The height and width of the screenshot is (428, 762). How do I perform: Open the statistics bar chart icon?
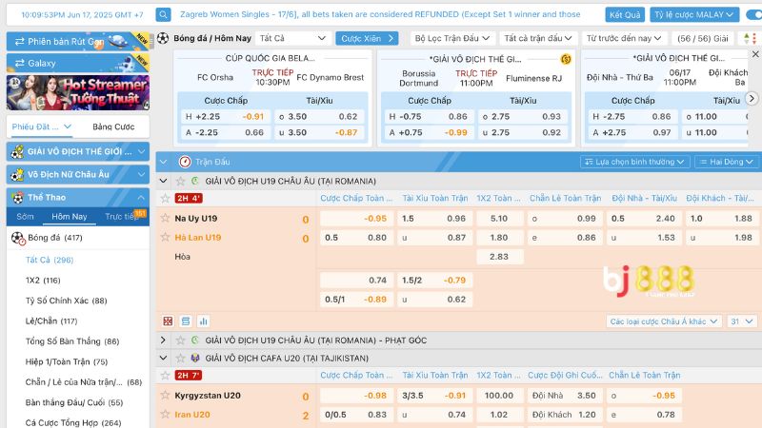[204, 321]
